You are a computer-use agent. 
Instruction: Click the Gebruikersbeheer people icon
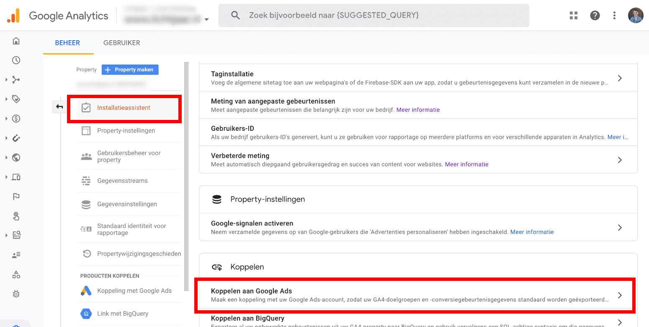point(86,156)
